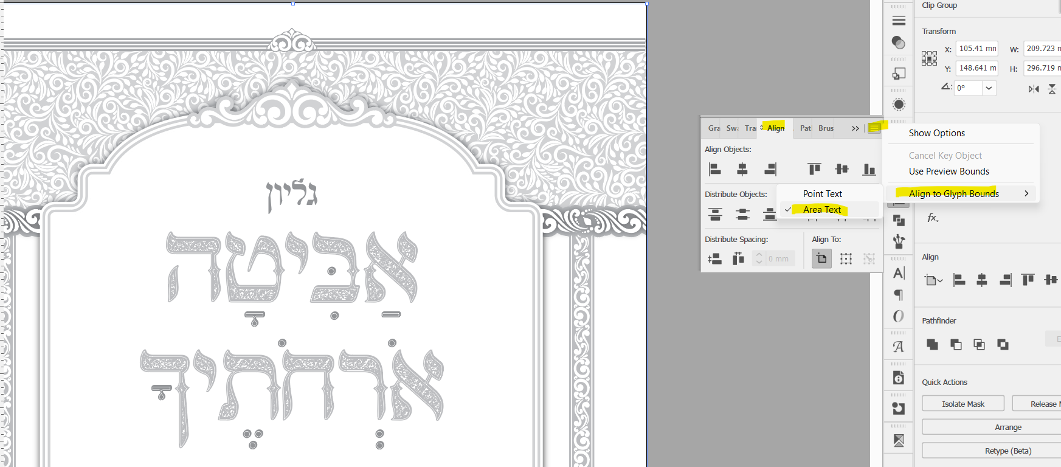Select Align to Selection option
The height and width of the screenshot is (467, 1061).
(846, 259)
